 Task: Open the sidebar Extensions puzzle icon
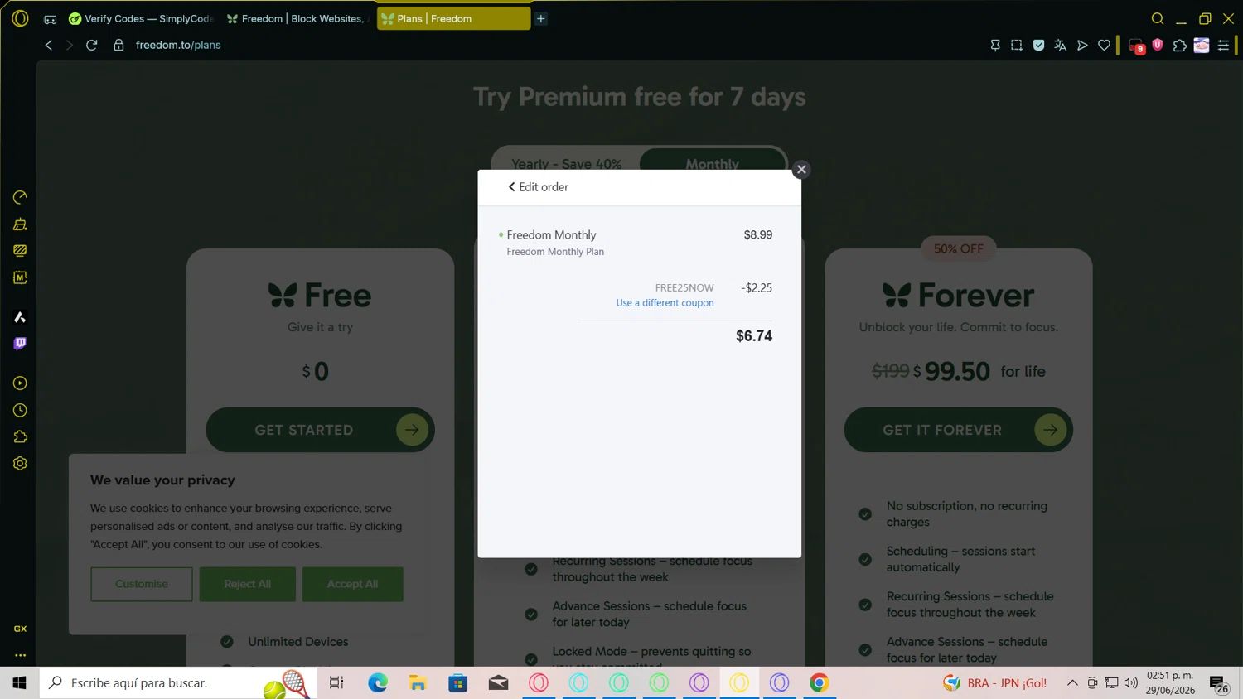(20, 436)
